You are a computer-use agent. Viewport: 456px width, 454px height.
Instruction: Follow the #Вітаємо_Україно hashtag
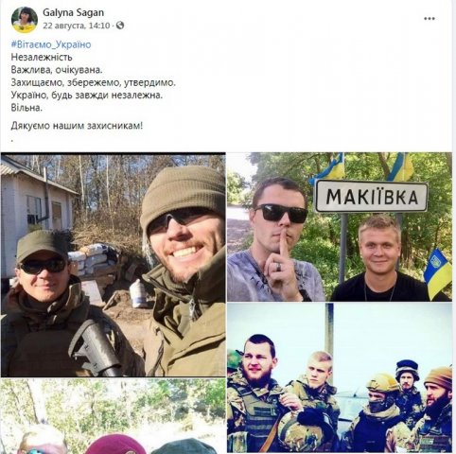coord(51,44)
